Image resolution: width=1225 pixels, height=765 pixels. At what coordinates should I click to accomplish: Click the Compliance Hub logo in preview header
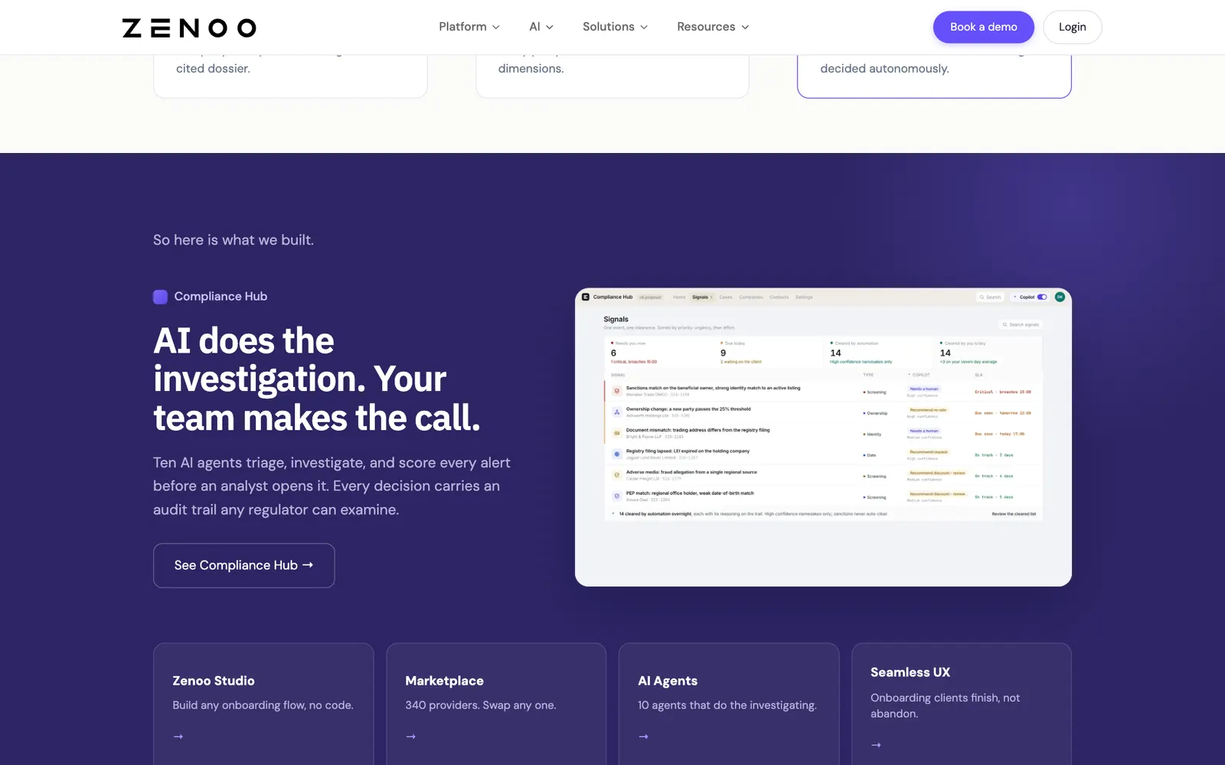point(586,297)
